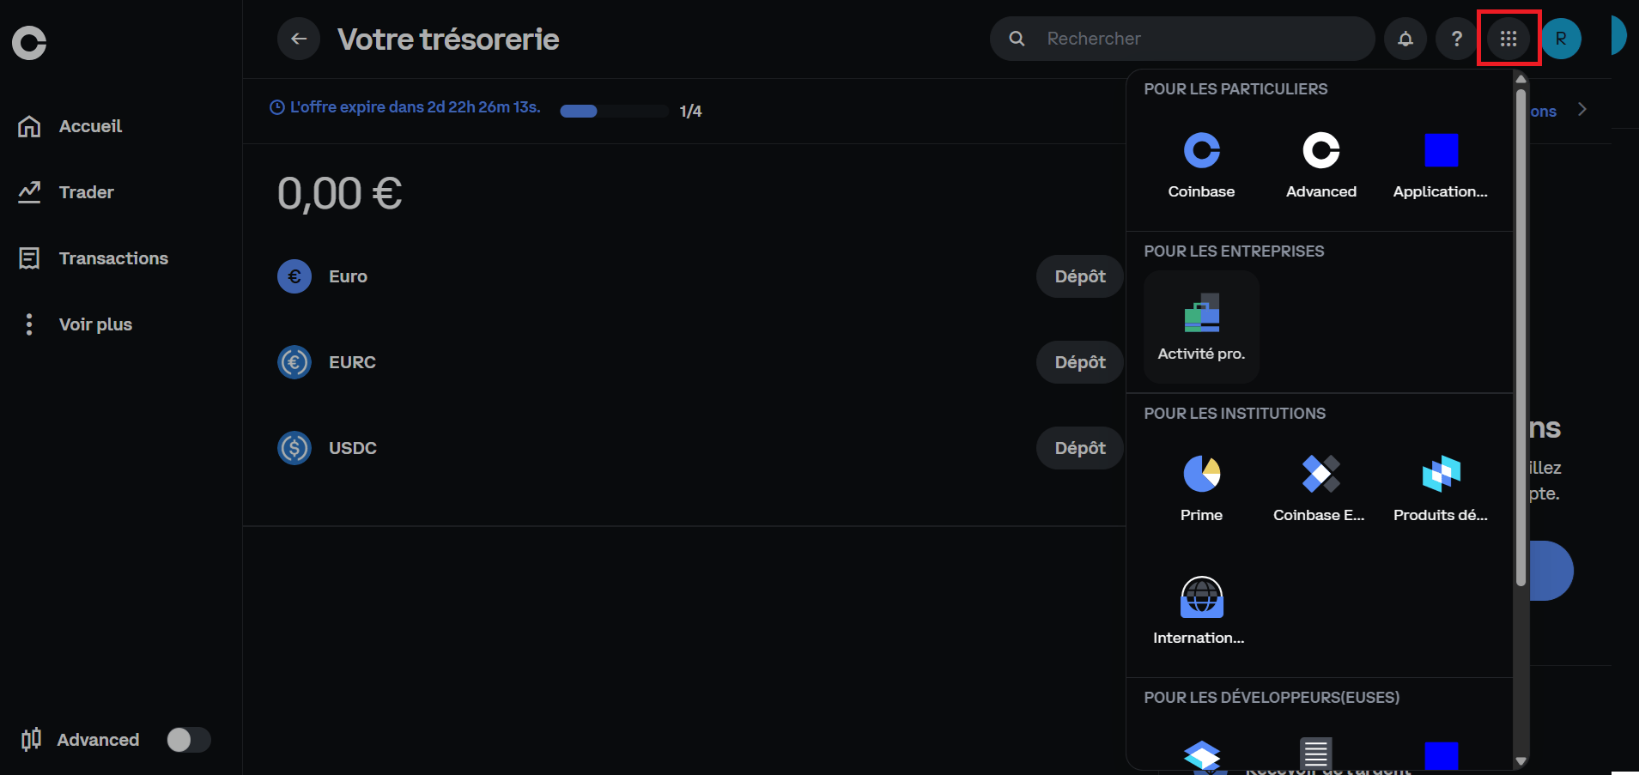Click Dépôt next to Euro

1079,275
